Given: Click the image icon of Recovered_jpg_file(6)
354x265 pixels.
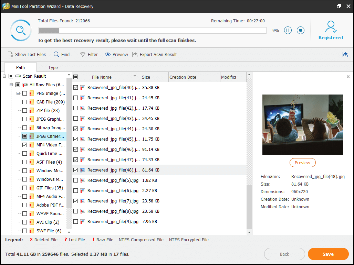Looking at the screenshot, I should 83,191.
